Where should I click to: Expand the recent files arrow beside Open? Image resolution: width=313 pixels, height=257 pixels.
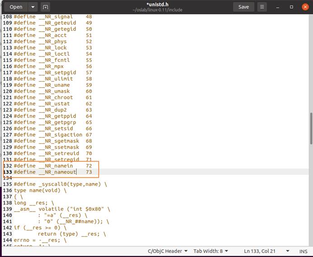click(x=33, y=7)
